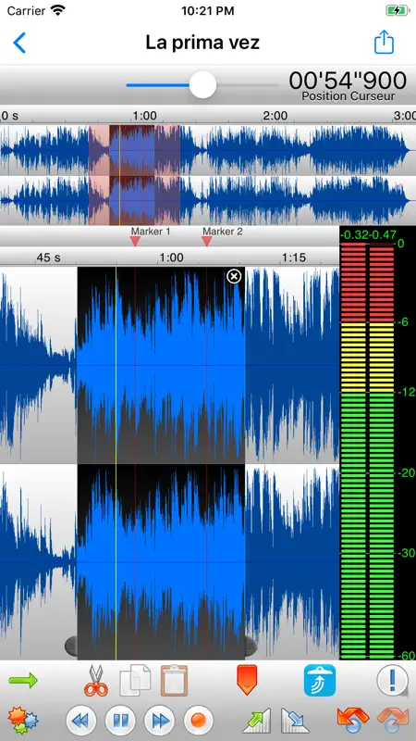Redo the last edit

[392, 720]
